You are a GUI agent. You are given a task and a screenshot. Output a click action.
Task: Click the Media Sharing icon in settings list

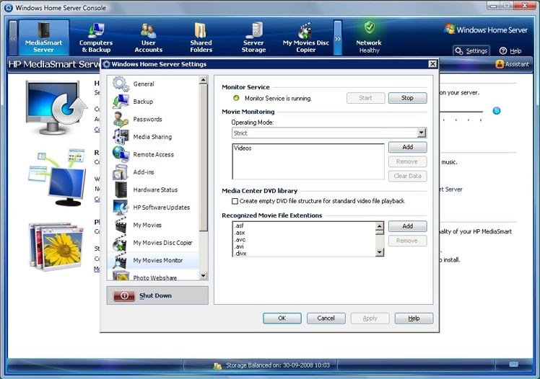pos(121,137)
